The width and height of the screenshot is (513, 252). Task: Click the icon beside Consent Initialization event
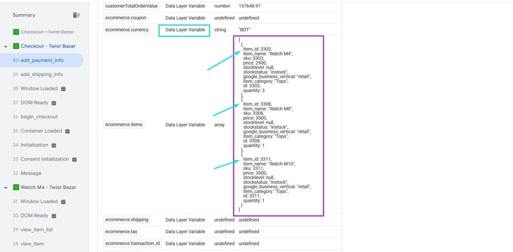[x=74, y=159]
